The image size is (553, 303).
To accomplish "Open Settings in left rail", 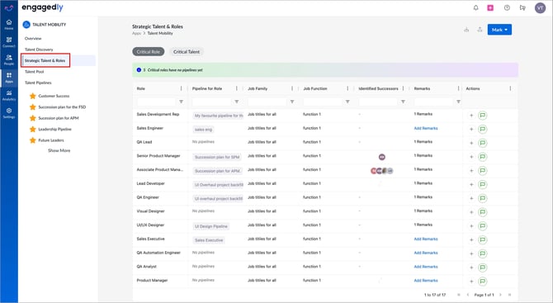I will point(9,113).
